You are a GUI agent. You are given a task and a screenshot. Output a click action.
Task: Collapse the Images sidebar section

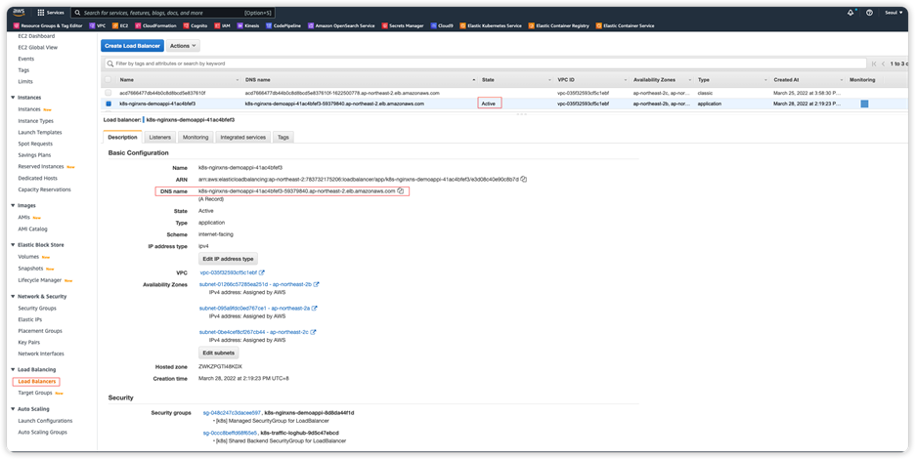pos(13,205)
